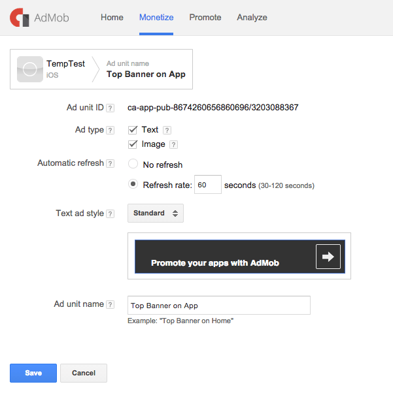Click the Save button
The image size is (393, 395).
[33, 373]
